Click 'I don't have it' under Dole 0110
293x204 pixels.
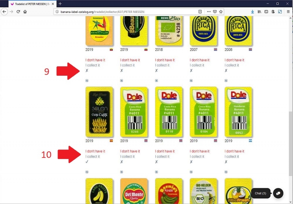tap(164, 151)
